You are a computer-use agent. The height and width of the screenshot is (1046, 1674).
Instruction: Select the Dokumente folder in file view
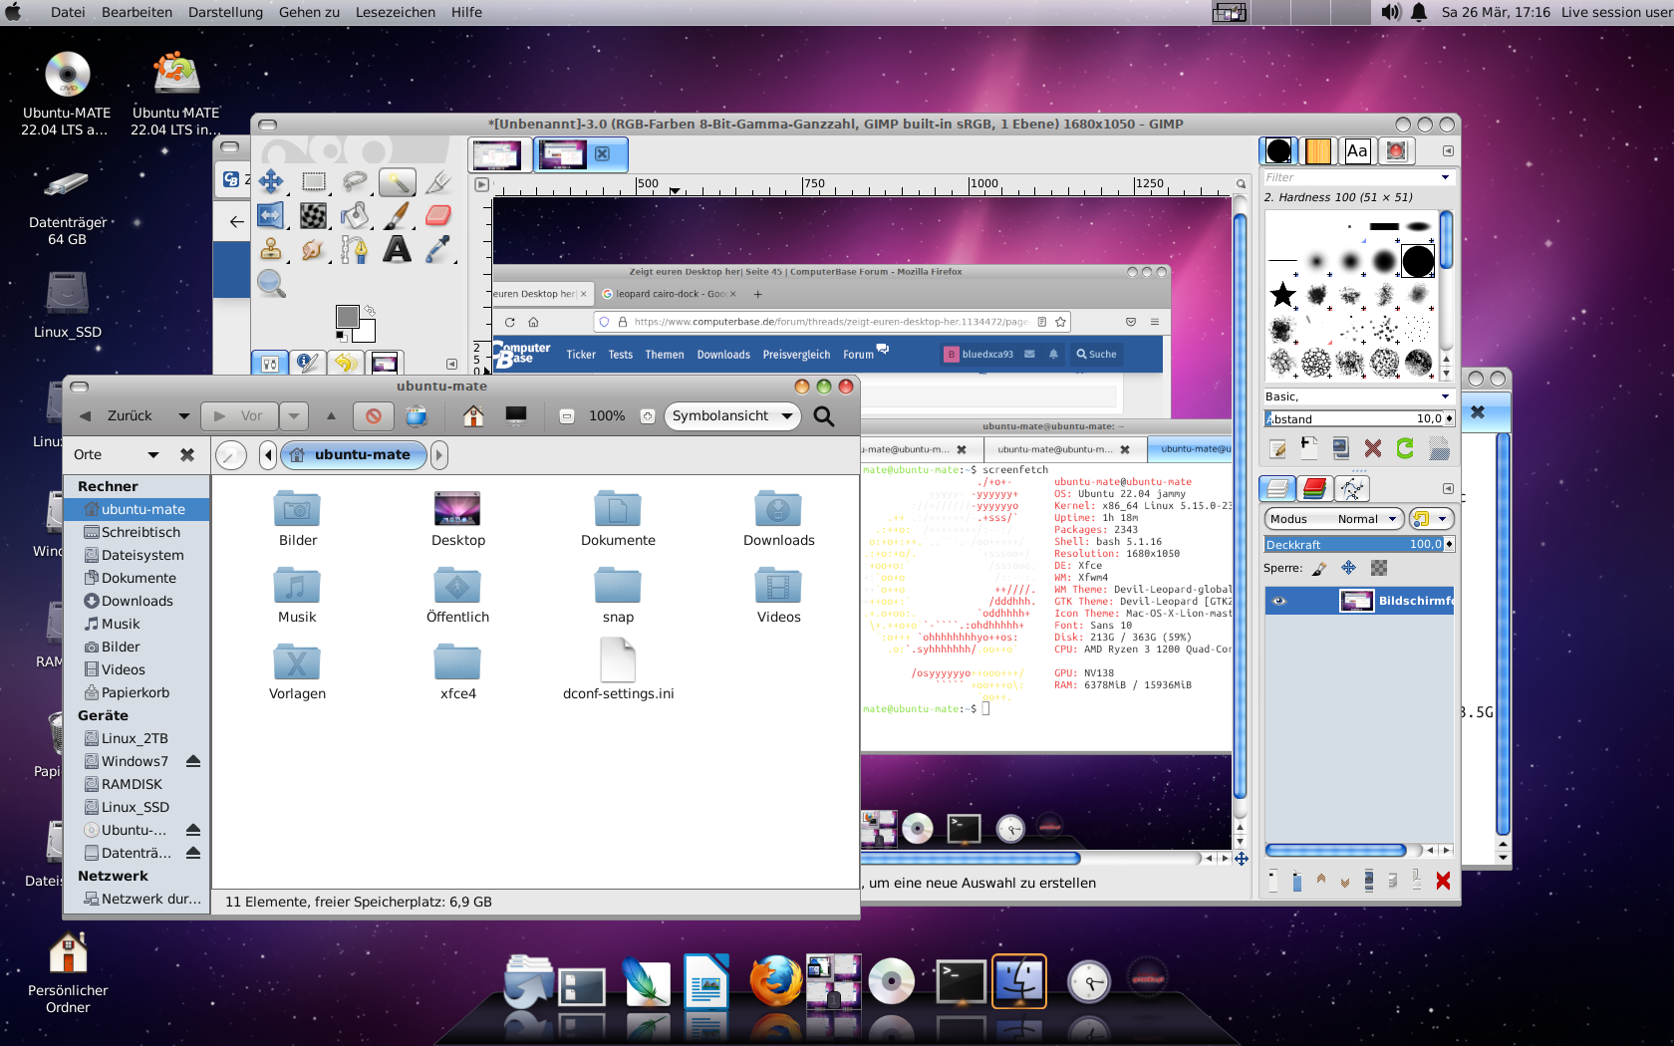click(x=618, y=519)
